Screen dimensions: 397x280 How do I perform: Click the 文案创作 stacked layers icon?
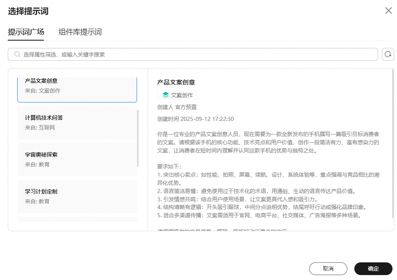(x=166, y=95)
